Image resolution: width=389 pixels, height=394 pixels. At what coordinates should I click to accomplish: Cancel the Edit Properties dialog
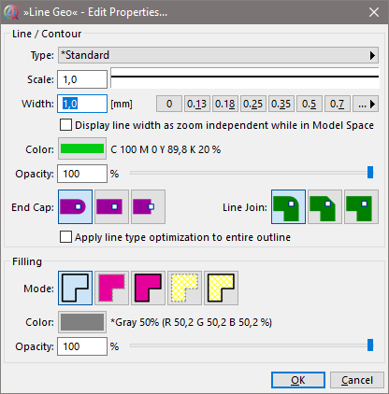point(357,380)
